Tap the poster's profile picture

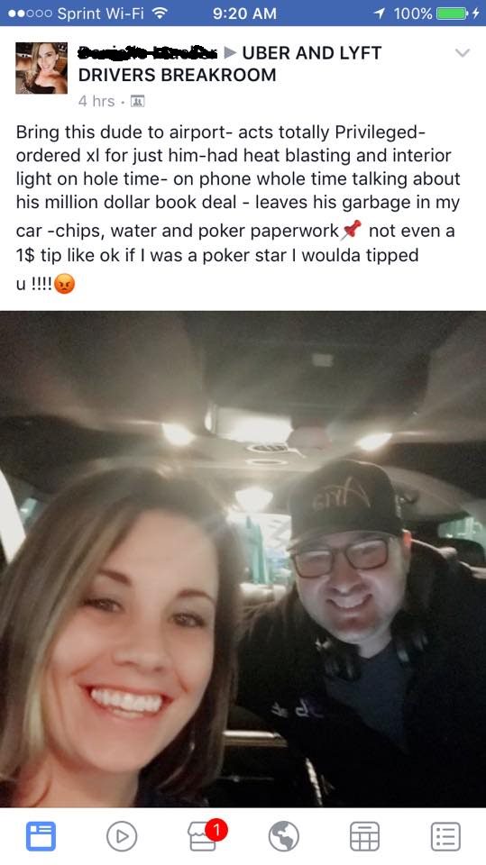tap(41, 68)
